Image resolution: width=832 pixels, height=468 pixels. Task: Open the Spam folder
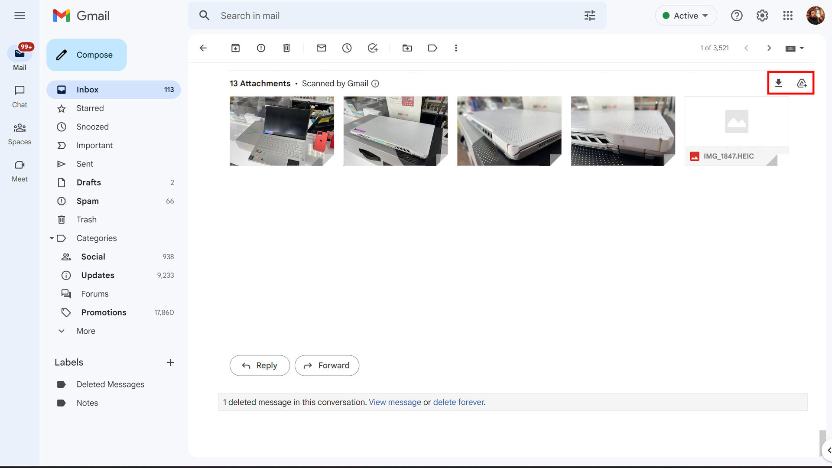coord(88,201)
